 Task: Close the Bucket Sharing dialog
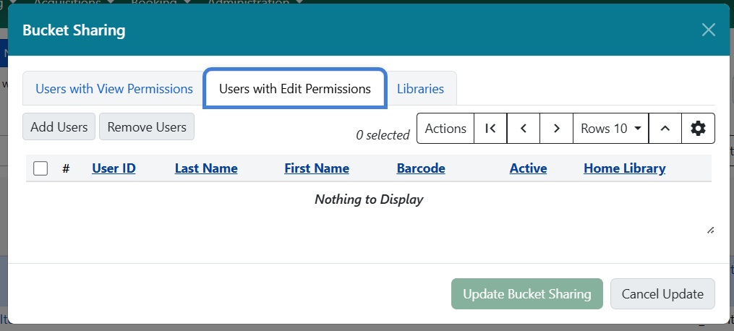[x=709, y=30]
